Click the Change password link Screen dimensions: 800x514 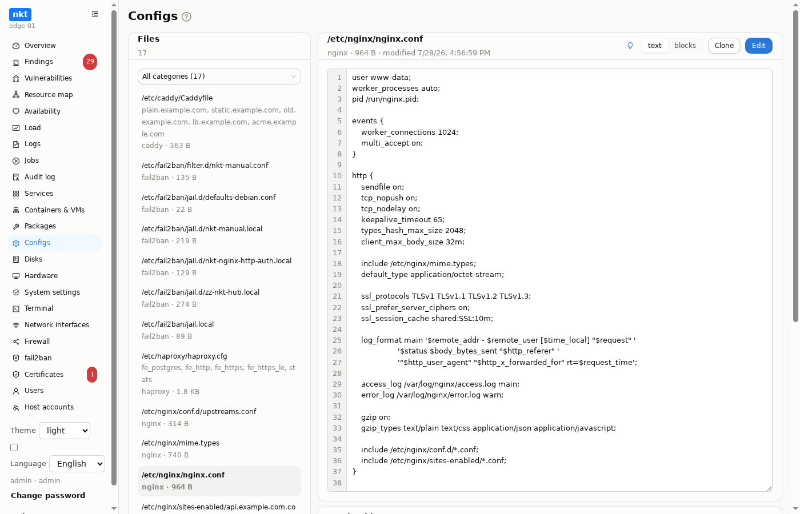pos(48,496)
